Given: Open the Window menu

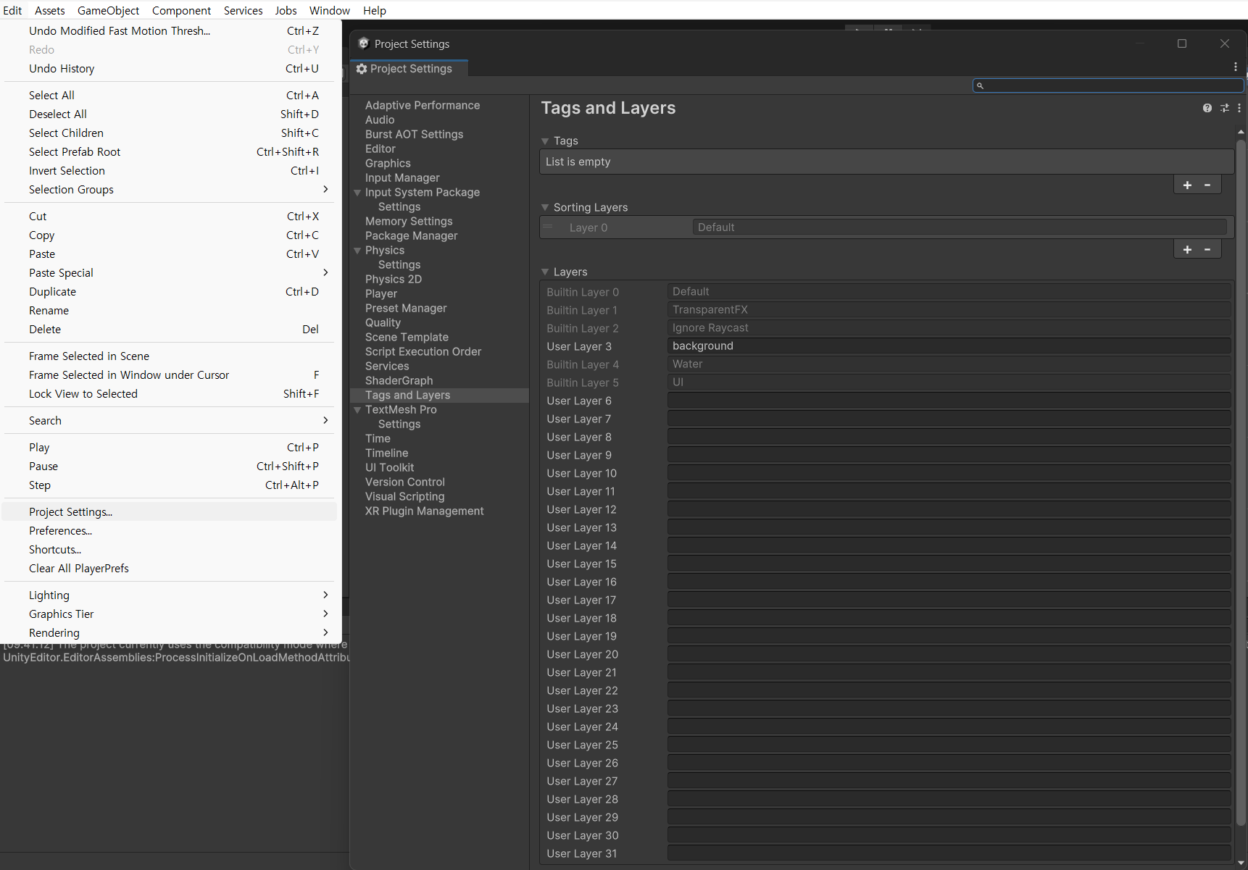Looking at the screenshot, I should pos(330,10).
